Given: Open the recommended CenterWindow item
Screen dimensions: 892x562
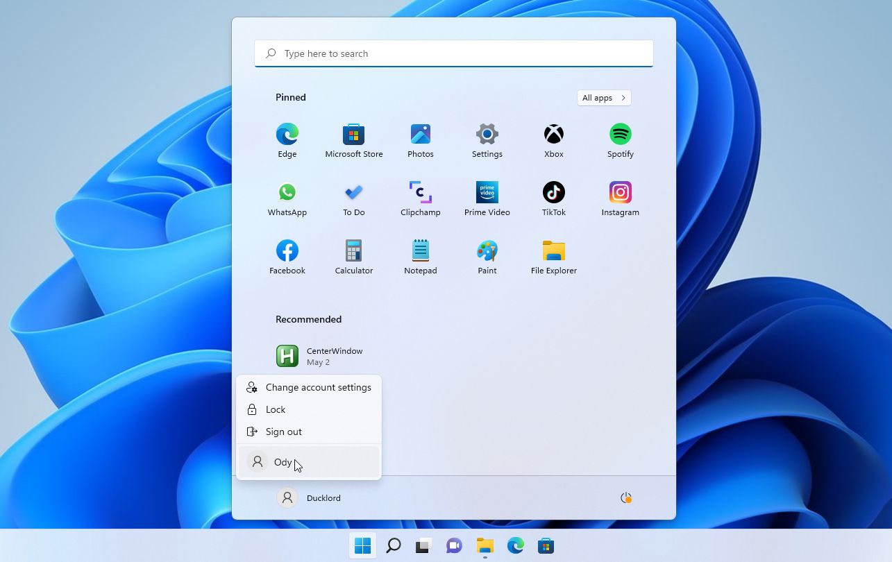Looking at the screenshot, I should coord(319,356).
